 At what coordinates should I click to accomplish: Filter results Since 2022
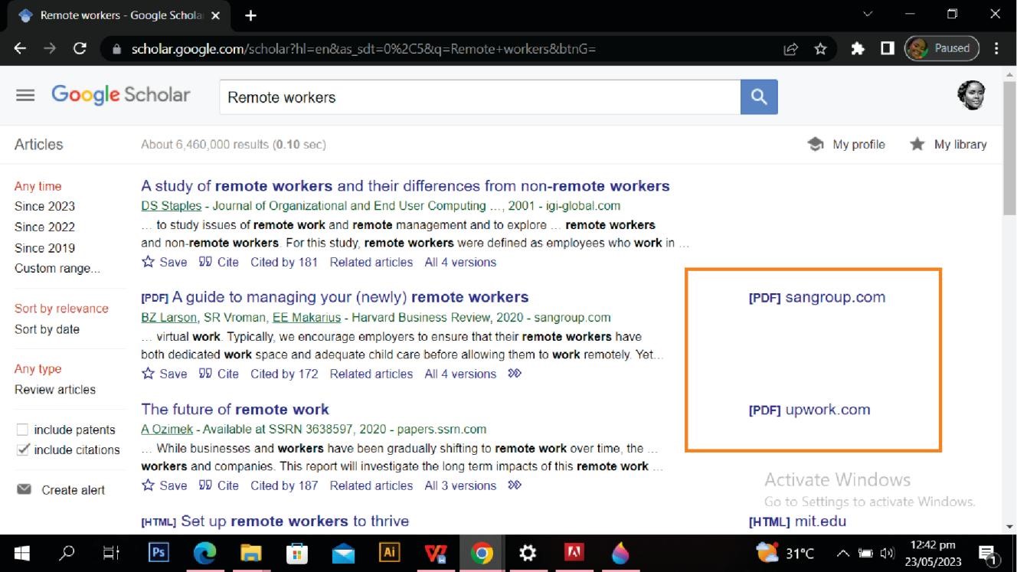click(44, 227)
